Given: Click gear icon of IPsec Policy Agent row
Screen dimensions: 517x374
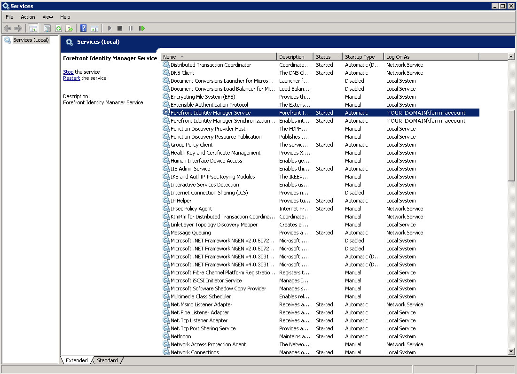Looking at the screenshot, I should pos(166,208).
